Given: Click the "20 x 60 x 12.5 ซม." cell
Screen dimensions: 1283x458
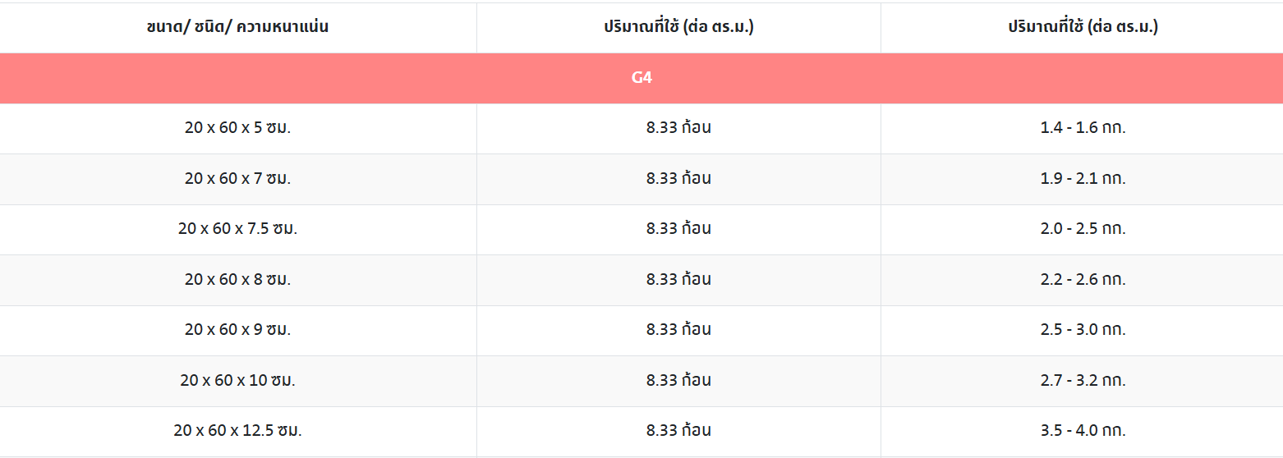Looking at the screenshot, I should [237, 430].
